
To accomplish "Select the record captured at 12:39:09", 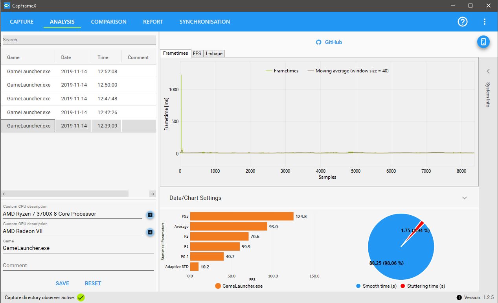I will (79, 126).
